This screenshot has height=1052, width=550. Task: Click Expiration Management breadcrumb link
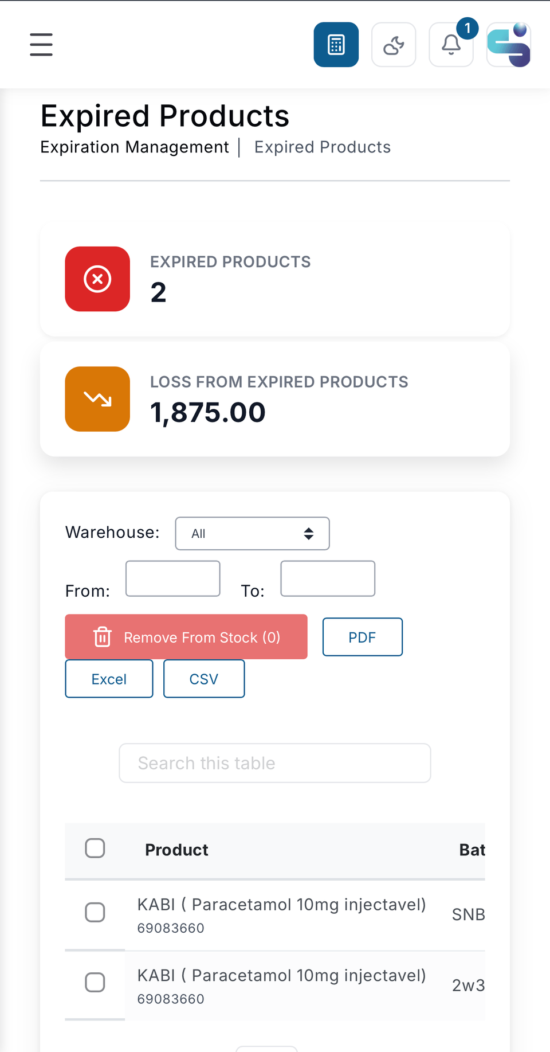point(135,147)
